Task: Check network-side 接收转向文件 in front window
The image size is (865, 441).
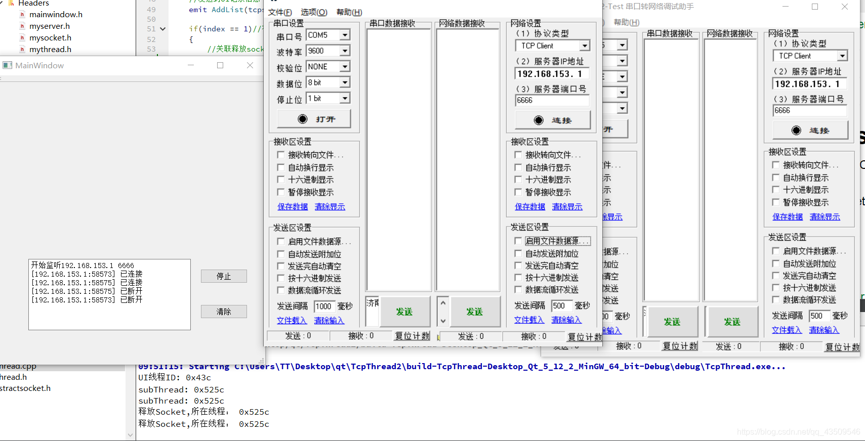Action: point(518,155)
